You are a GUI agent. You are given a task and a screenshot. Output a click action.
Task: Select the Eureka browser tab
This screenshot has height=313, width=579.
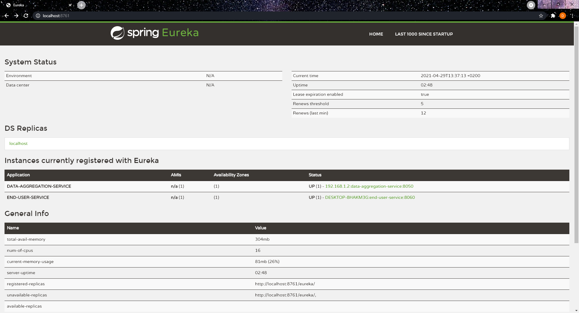point(39,5)
